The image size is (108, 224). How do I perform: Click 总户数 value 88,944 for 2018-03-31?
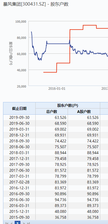pyautogui.click(x=60, y=153)
